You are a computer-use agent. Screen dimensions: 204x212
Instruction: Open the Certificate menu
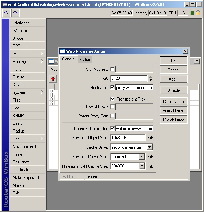[27, 170]
